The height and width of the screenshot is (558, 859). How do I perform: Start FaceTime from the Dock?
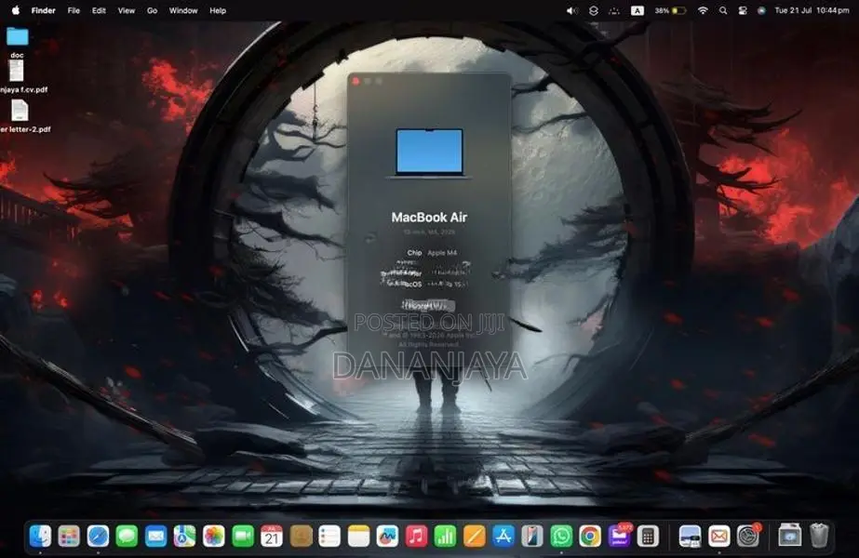243,536
